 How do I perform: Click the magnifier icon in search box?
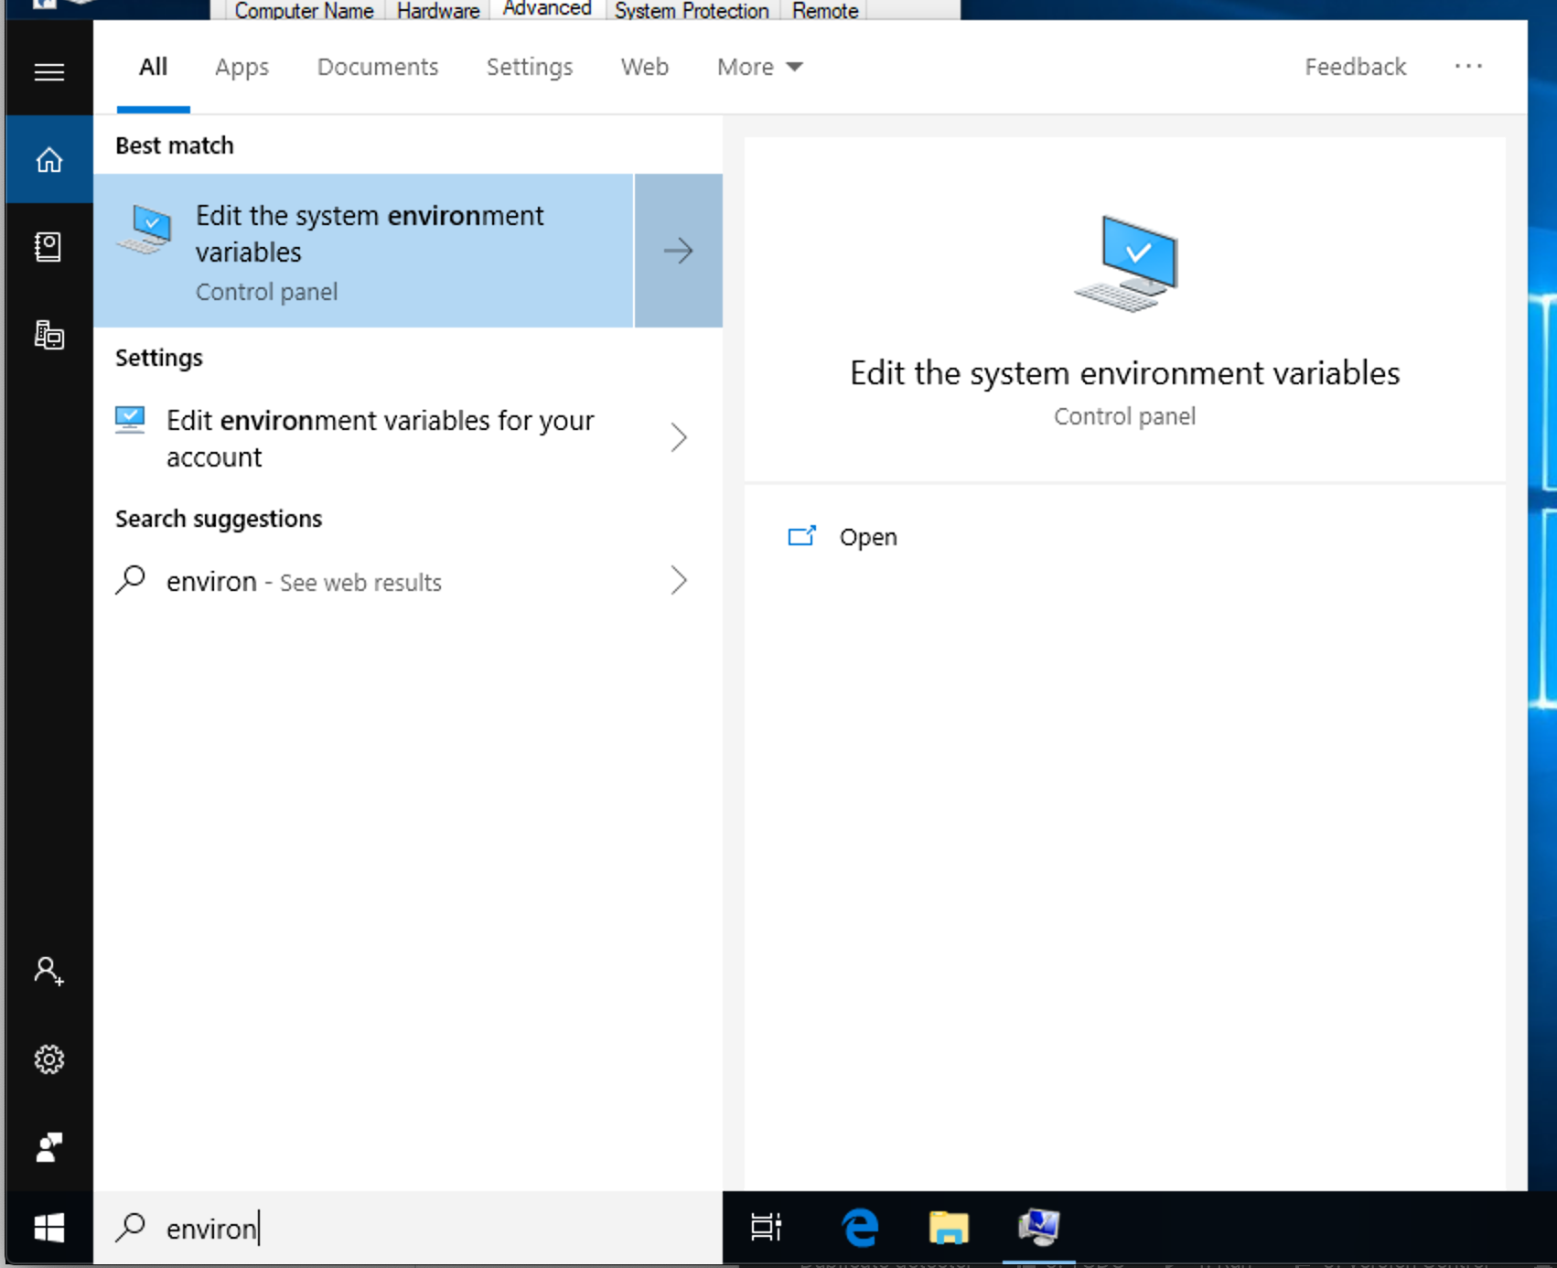pyautogui.click(x=131, y=1227)
